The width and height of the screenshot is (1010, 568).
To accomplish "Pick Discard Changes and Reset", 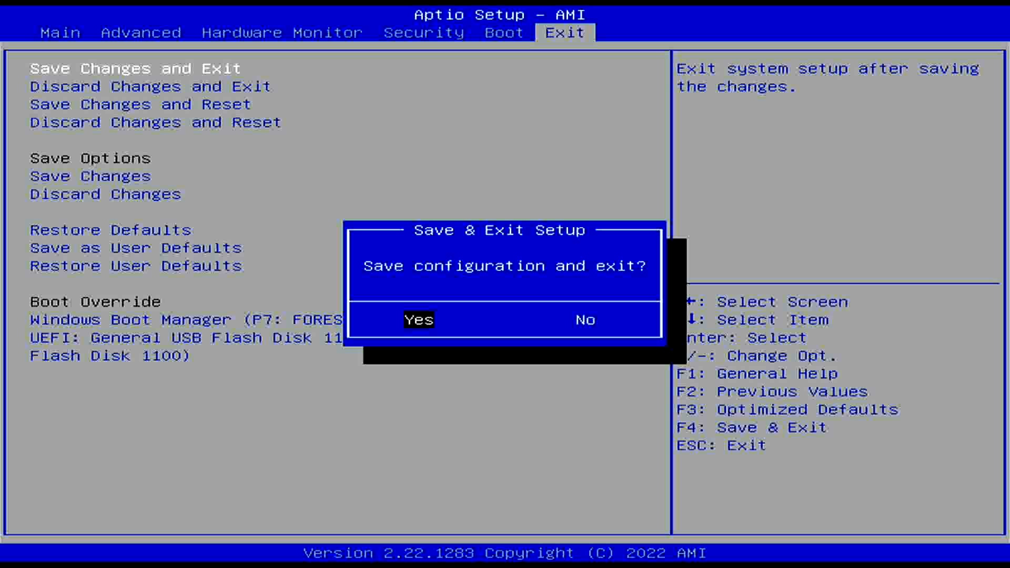I will point(155,123).
